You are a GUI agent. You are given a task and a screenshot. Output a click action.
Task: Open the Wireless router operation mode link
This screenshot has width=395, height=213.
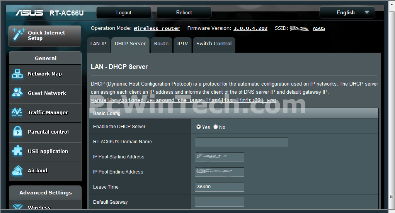[157, 28]
